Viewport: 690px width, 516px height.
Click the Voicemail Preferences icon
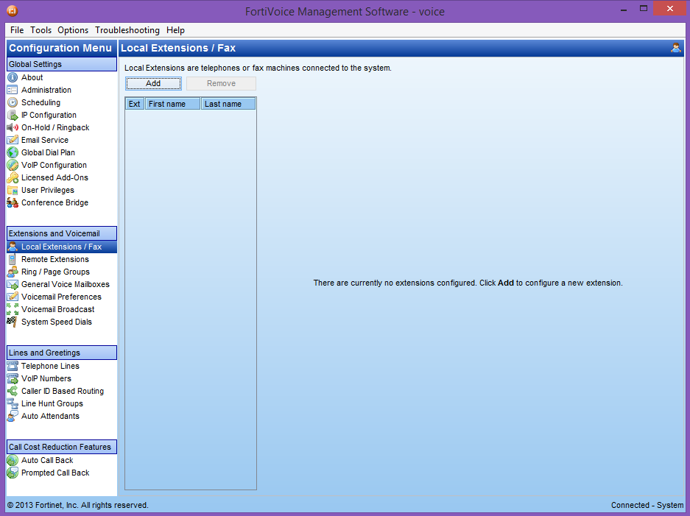click(13, 297)
